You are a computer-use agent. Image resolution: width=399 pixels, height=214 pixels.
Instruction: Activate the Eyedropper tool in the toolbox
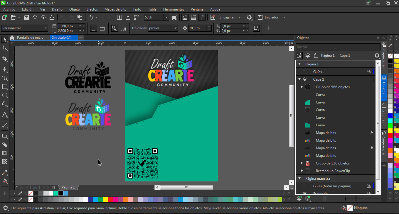click(x=5, y=172)
